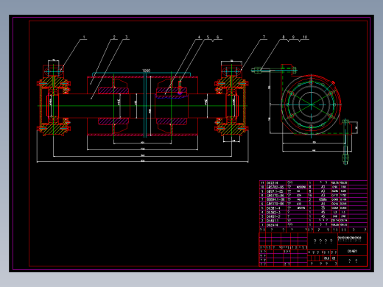The width and height of the screenshot is (383, 287).
Task: Click the red marker on circular end view
Action: (333, 82)
